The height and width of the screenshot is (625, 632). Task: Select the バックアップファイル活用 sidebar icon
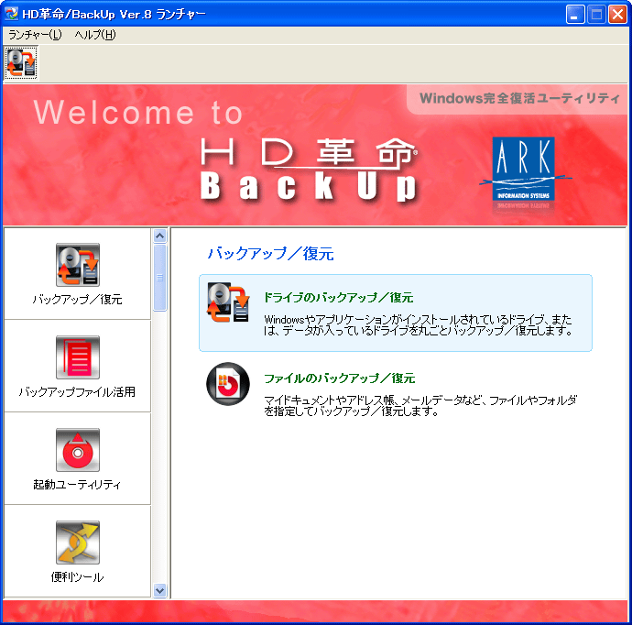click(x=78, y=357)
